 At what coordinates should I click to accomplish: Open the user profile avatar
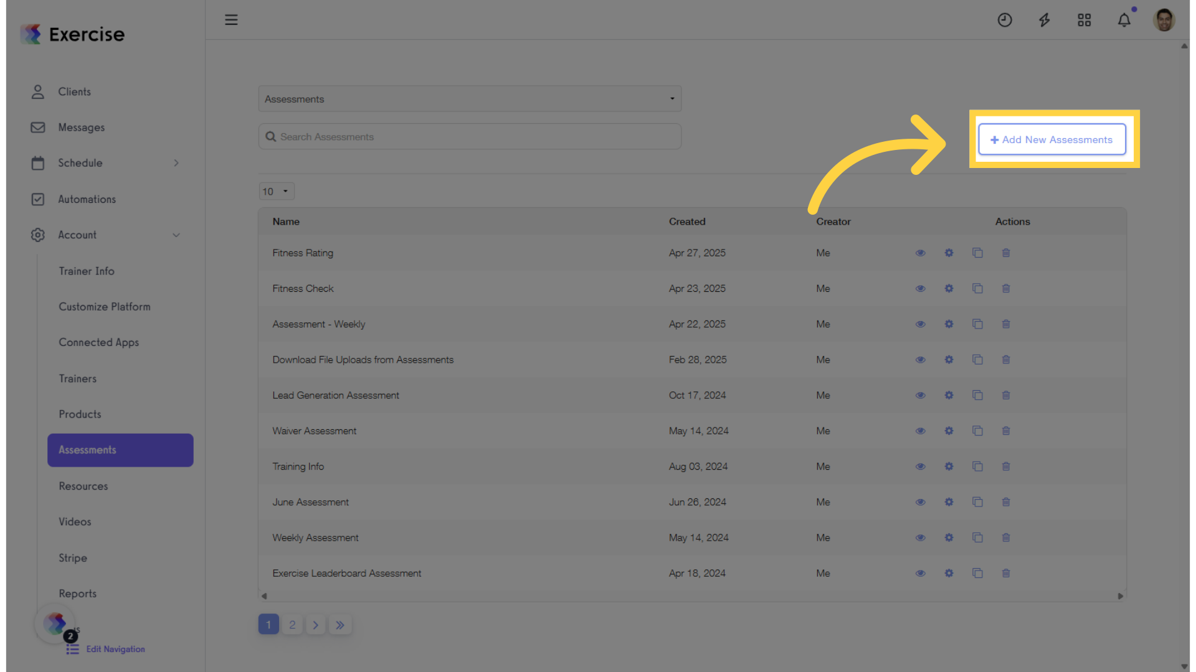[x=1164, y=20]
